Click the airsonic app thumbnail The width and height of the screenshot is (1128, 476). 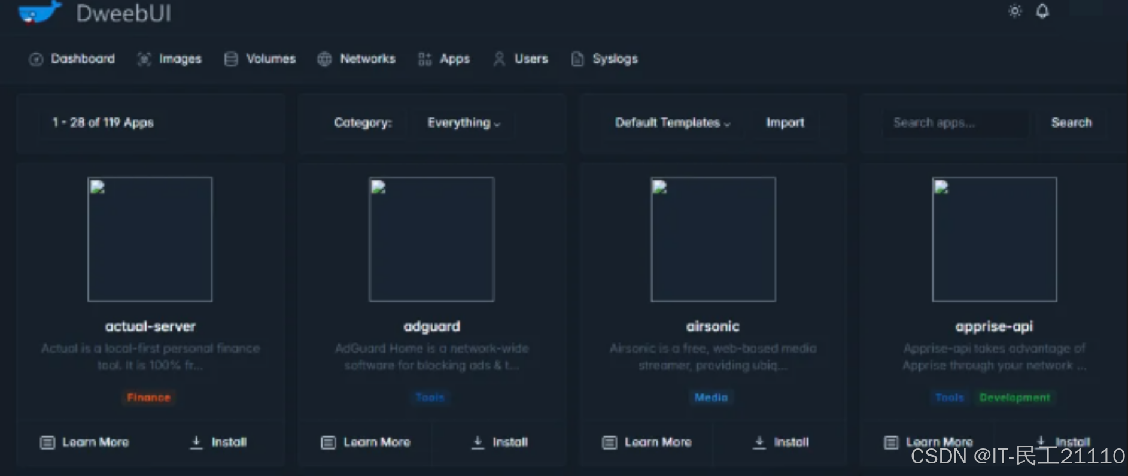tap(713, 239)
